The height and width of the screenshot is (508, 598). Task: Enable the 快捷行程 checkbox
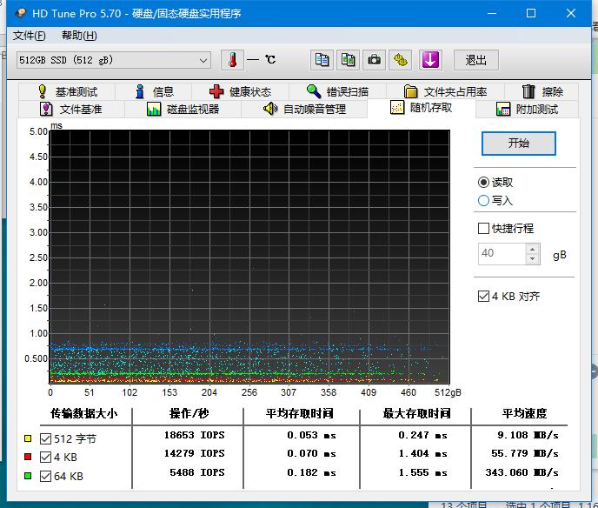483,228
